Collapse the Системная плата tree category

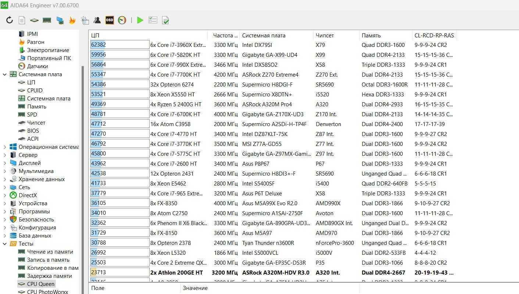tap(4, 74)
